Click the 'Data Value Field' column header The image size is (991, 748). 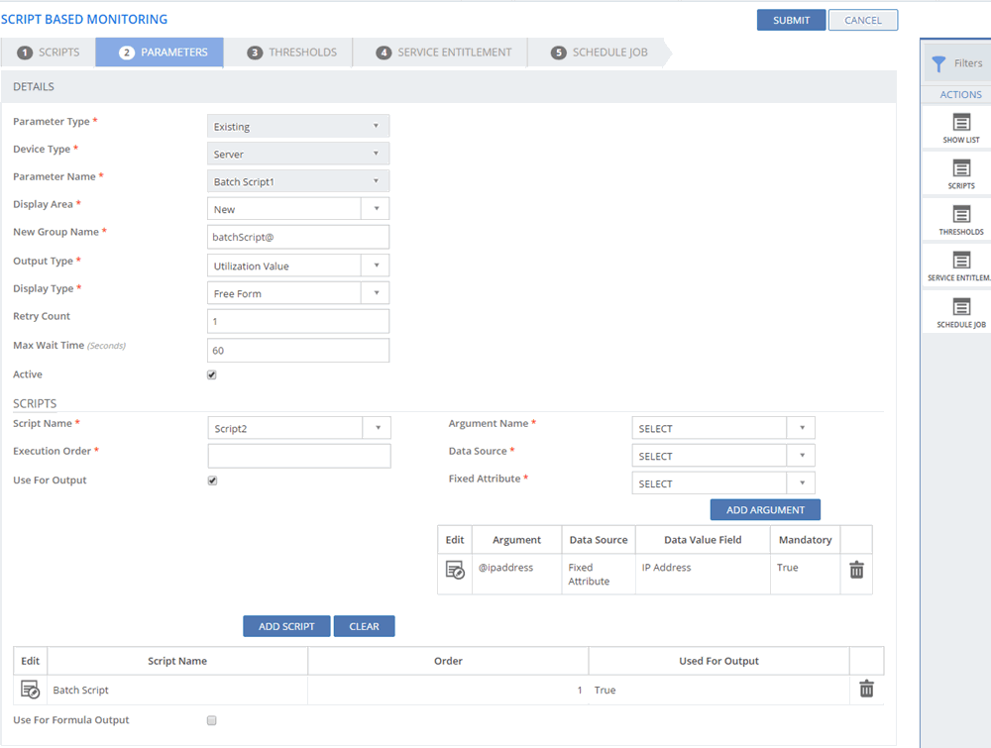[703, 540]
